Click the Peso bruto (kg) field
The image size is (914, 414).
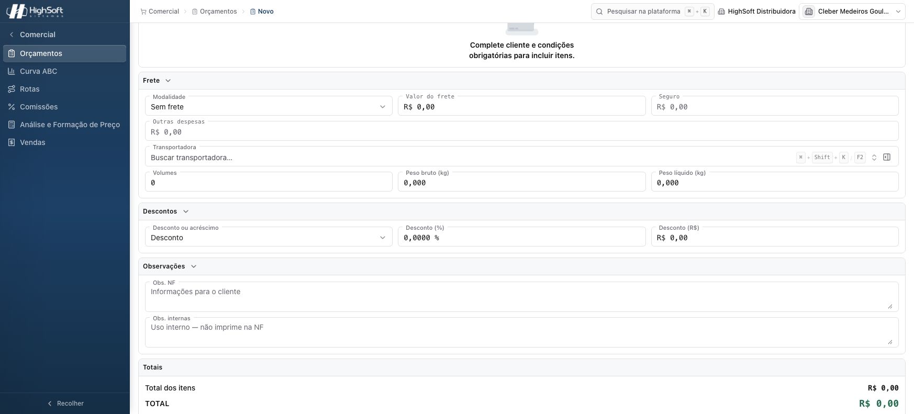522,182
